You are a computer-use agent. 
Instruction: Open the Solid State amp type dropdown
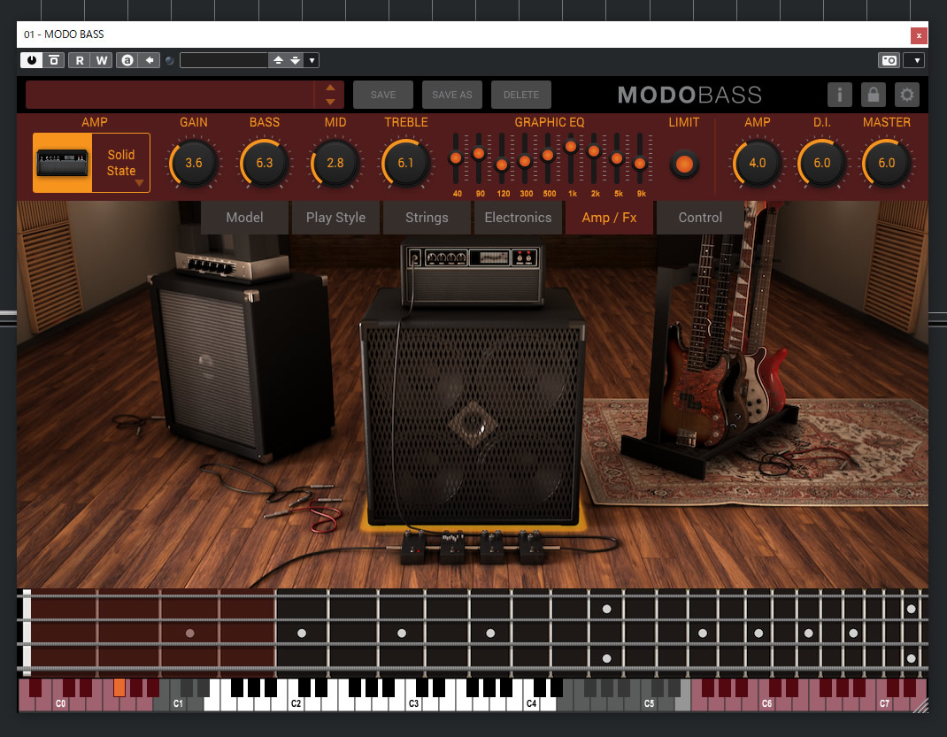(121, 163)
